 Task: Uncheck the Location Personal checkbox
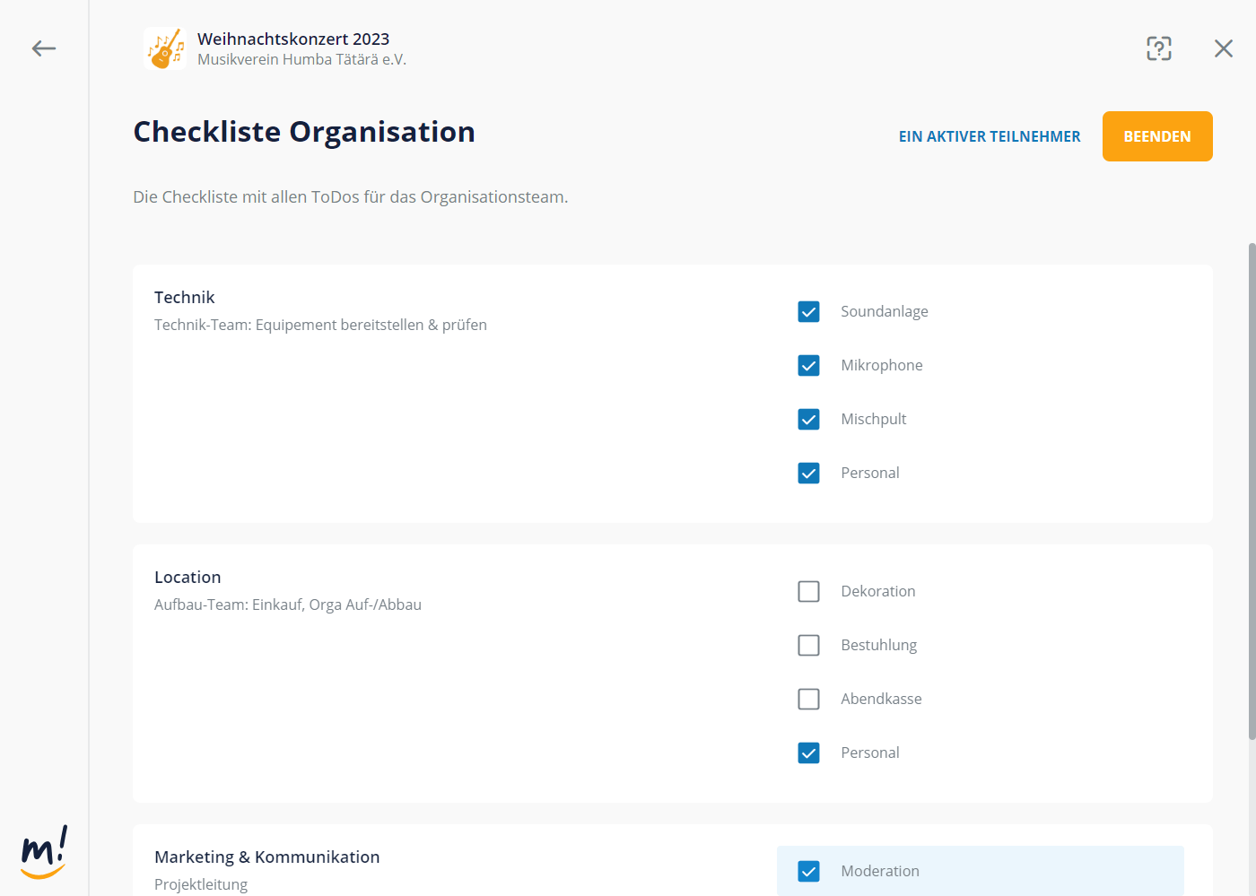point(808,752)
